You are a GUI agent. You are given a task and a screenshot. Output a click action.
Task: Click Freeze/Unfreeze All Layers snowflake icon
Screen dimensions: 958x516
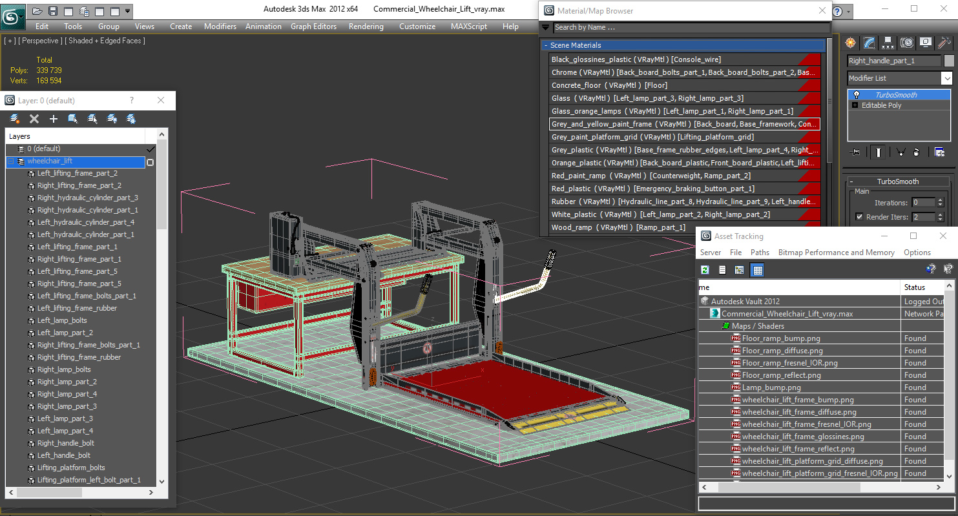tap(131, 119)
